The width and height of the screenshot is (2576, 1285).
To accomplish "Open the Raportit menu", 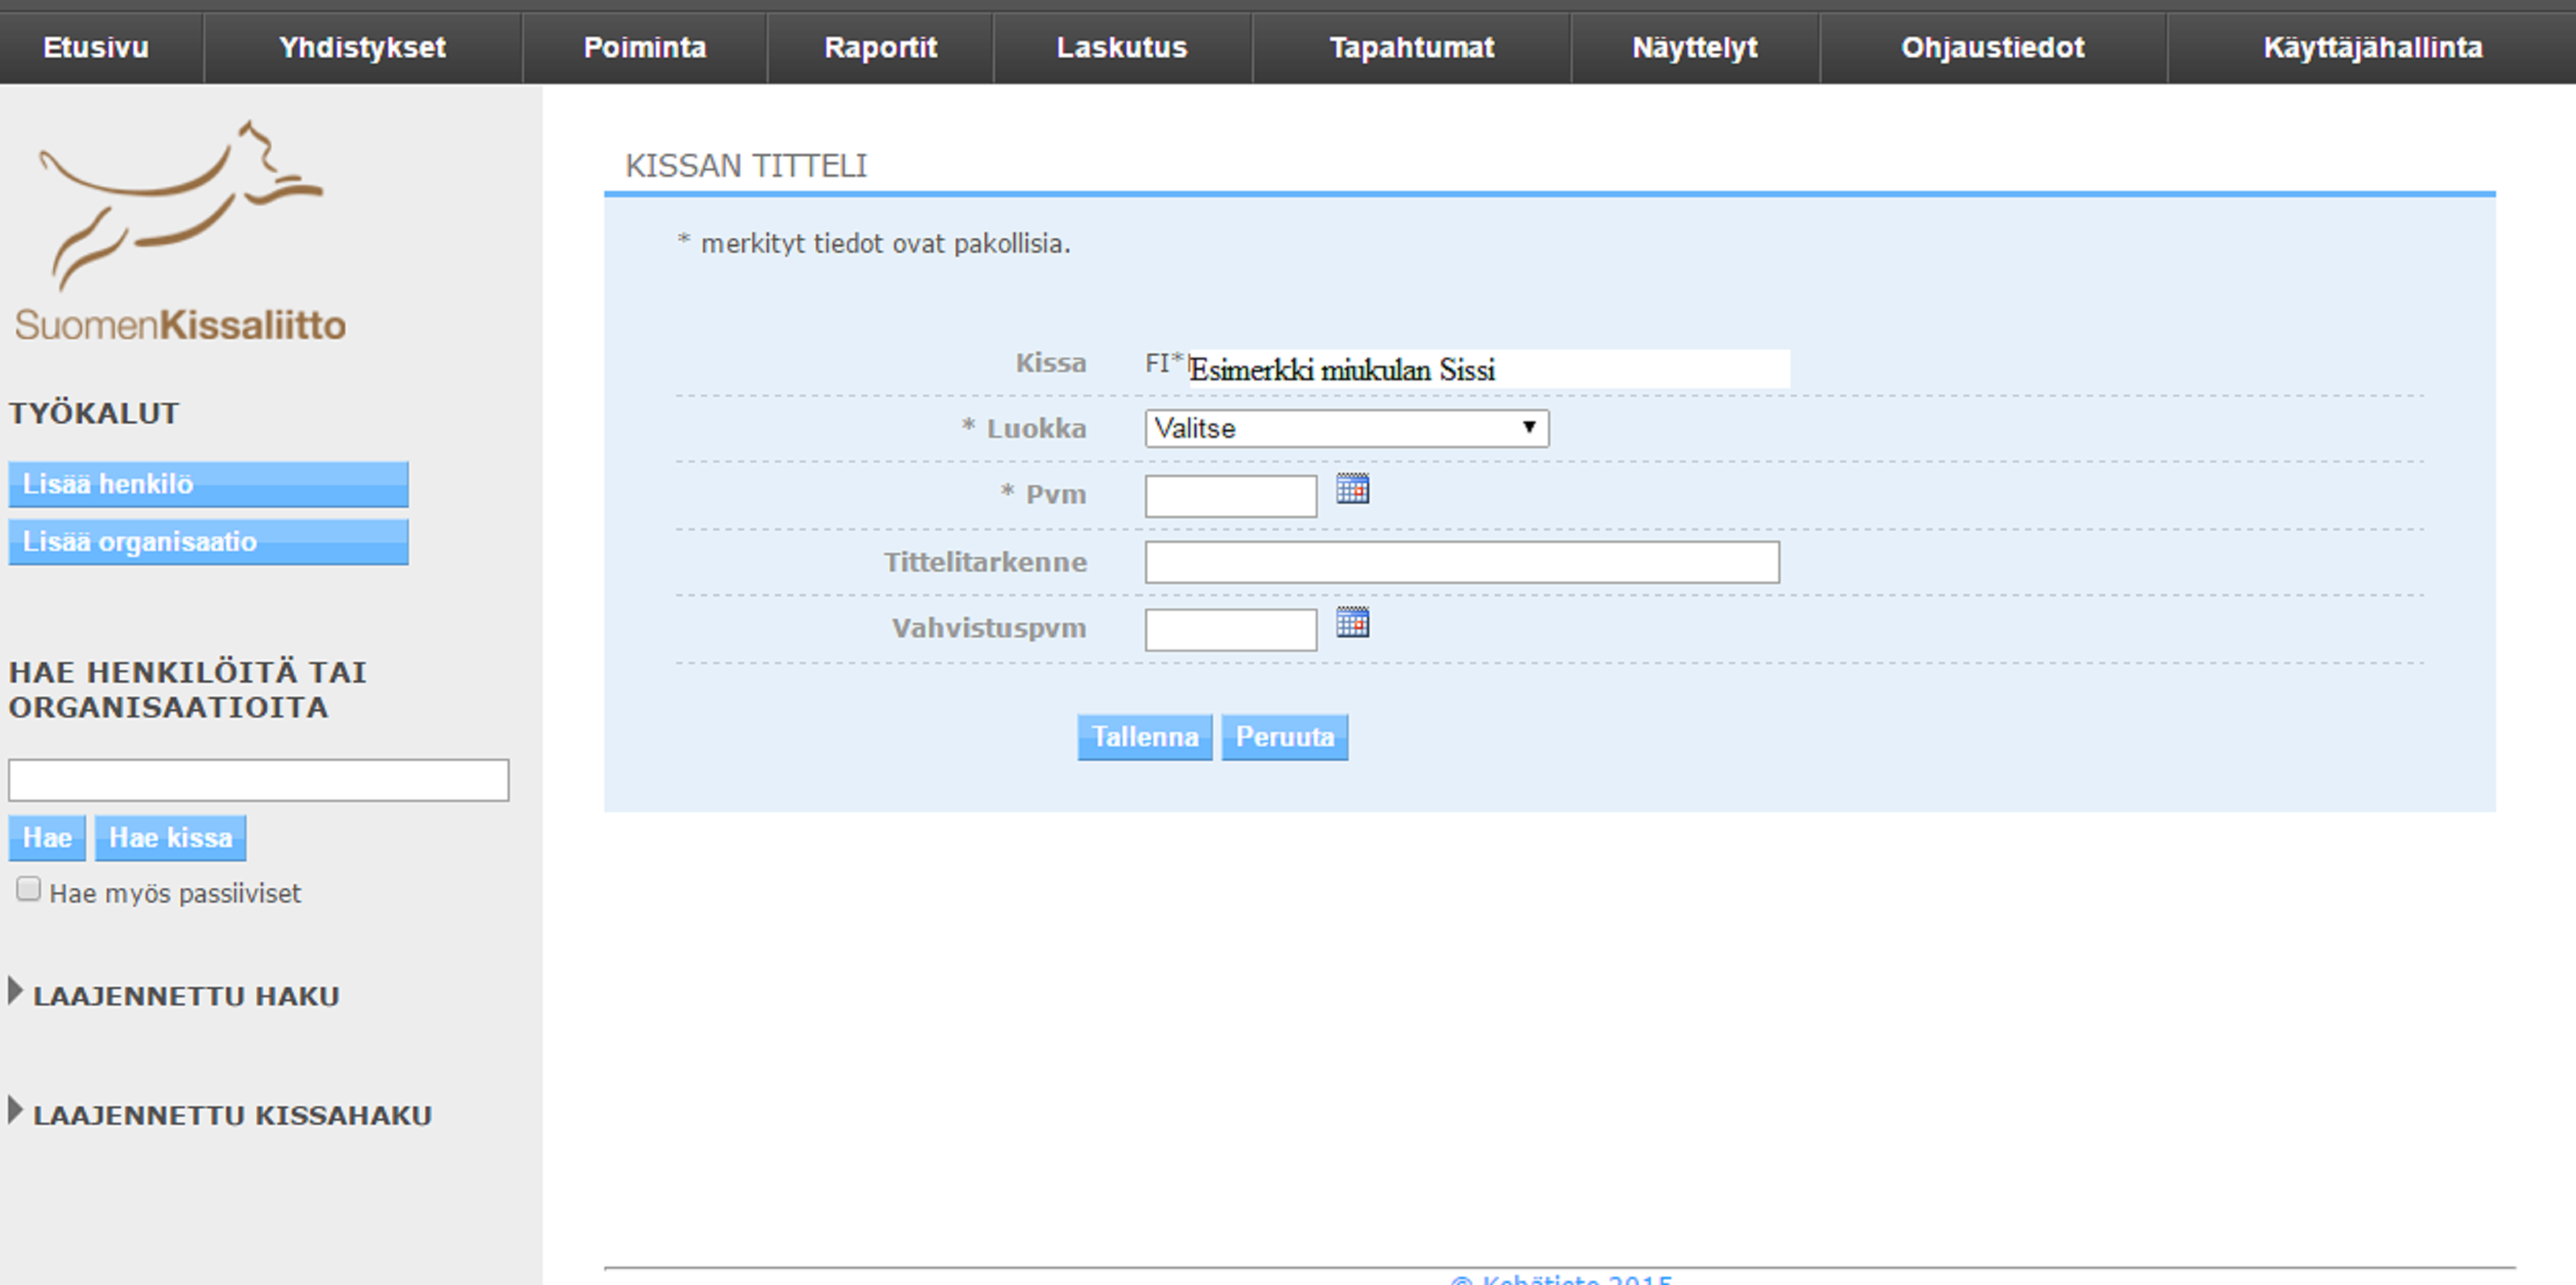I will click(880, 48).
